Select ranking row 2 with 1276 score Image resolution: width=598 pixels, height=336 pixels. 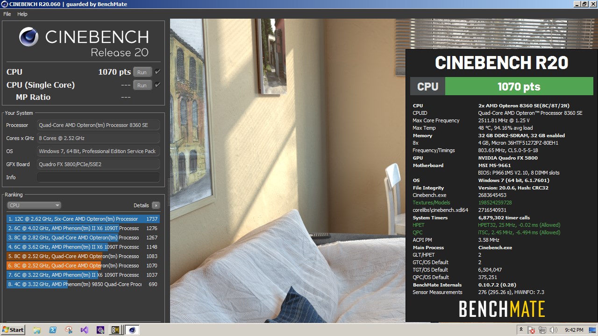click(x=83, y=228)
